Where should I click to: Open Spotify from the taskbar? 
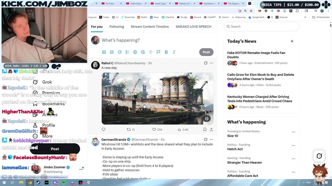pos(64,183)
